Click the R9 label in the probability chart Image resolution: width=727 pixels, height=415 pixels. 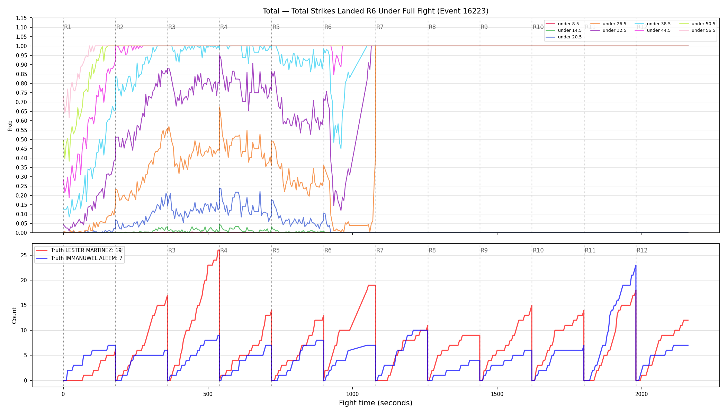[484, 27]
